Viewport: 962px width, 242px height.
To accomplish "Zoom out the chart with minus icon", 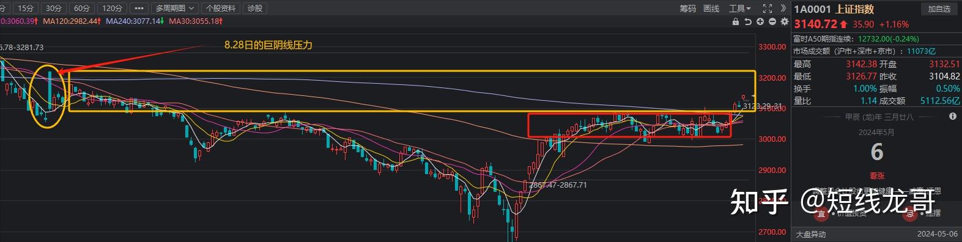I will click(772, 21).
